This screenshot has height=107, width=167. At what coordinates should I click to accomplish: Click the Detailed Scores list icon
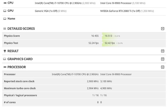[x=5, y=29]
